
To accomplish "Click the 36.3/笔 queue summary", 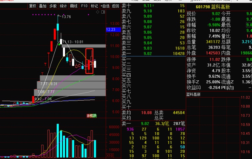I will click(162, 123).
